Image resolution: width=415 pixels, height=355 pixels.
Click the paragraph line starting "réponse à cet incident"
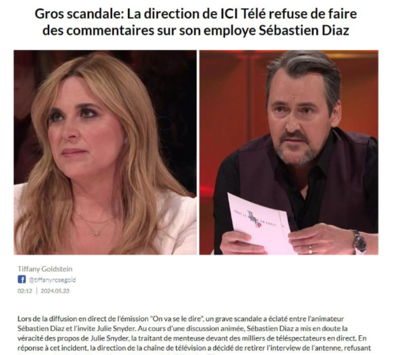(x=194, y=348)
